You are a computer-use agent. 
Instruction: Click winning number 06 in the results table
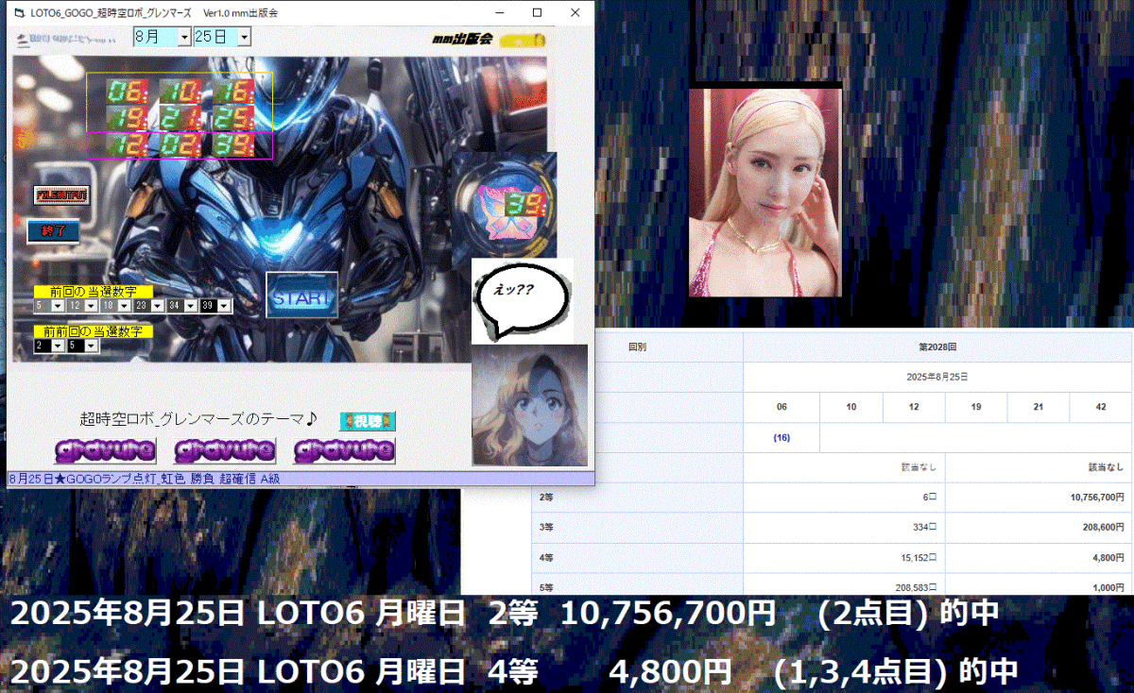pyautogui.click(x=781, y=407)
